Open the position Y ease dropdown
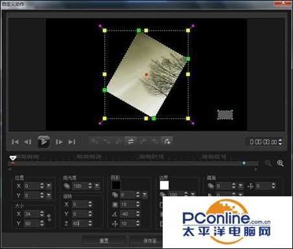293x249 pixels. pos(49,195)
